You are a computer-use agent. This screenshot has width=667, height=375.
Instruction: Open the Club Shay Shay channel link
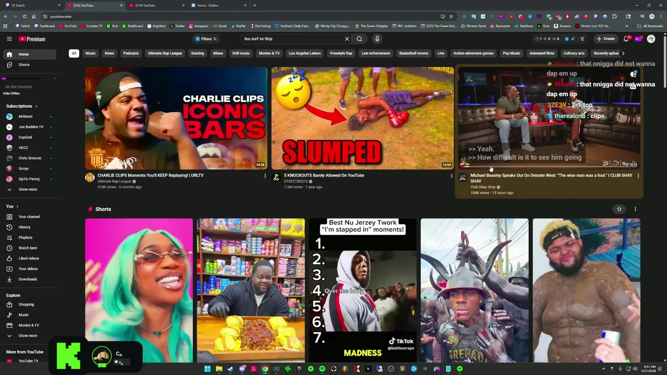click(x=483, y=187)
